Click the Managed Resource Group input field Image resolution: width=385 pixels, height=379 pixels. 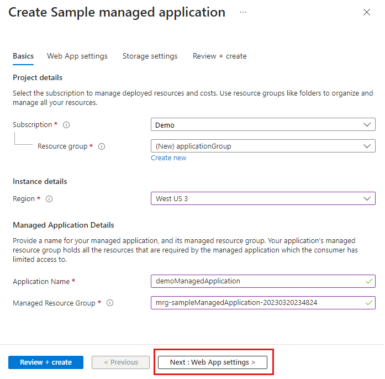[257, 303]
